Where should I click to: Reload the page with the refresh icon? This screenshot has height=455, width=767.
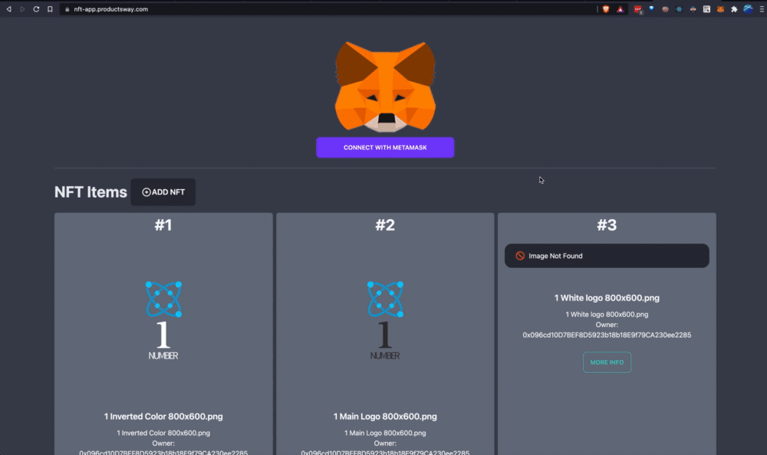tap(36, 9)
